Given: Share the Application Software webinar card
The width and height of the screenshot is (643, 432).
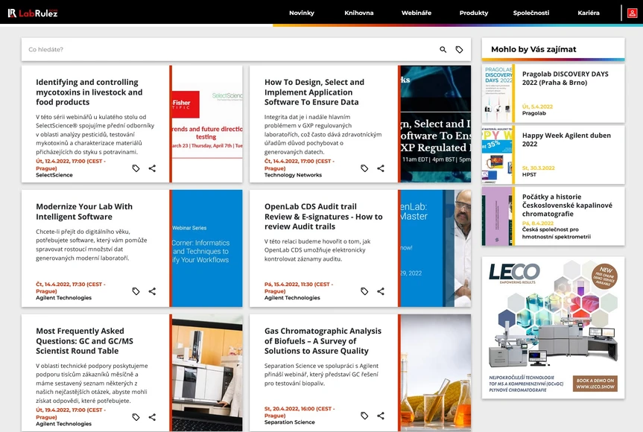Looking at the screenshot, I should point(381,168).
